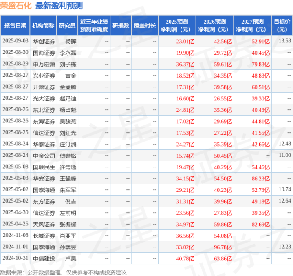The image size is (293, 276).
Task: Click institution 华安证券
Action: point(44,179)
